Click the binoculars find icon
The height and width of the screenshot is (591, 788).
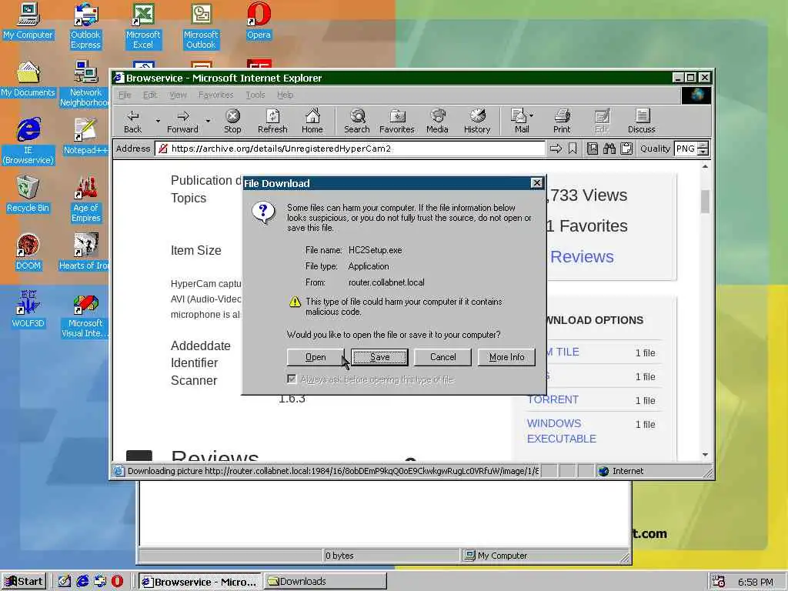click(x=609, y=149)
